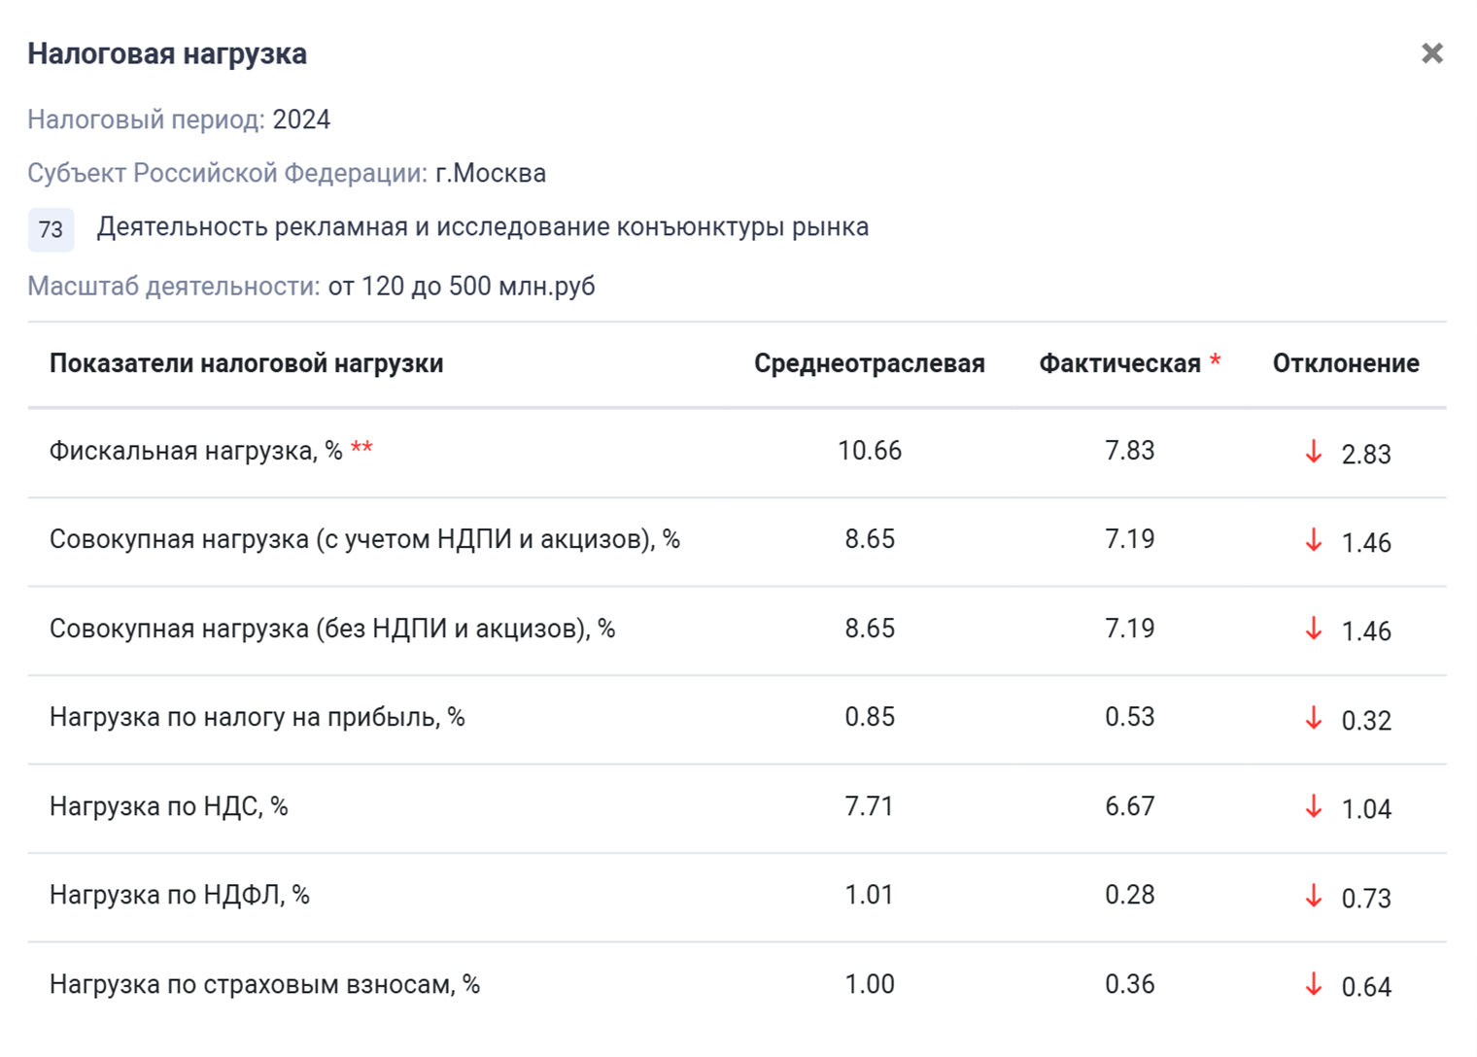The width and height of the screenshot is (1477, 1057).
Task: Click the down arrow in the НДС row
Action: pyautogui.click(x=1314, y=806)
